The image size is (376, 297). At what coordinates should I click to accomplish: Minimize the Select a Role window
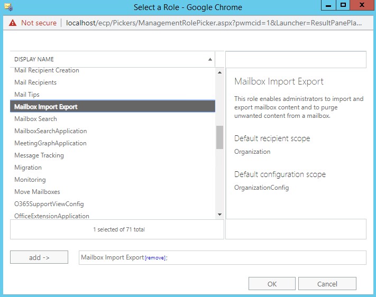(x=327, y=5)
